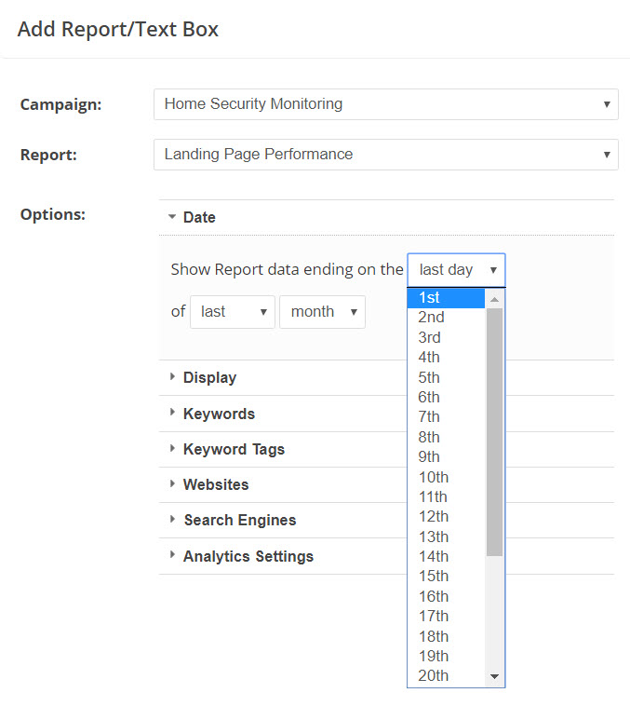The height and width of the screenshot is (720, 630).
Task: Expand the Keywords section
Action: [x=219, y=414]
